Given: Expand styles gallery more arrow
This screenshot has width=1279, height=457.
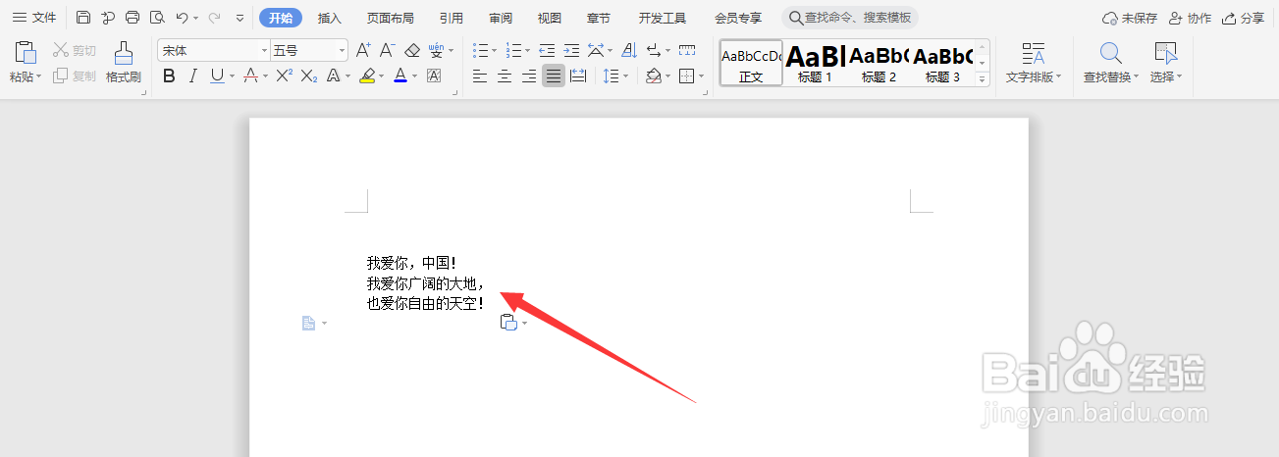Looking at the screenshot, I should [983, 77].
